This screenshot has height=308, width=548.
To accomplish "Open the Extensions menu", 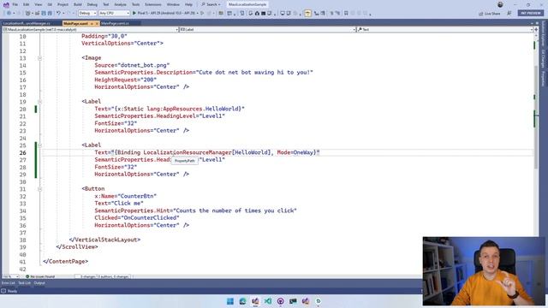I will tap(153, 4).
